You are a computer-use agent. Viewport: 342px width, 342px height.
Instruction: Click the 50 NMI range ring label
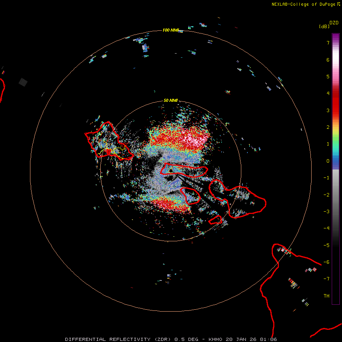pyautogui.click(x=171, y=100)
